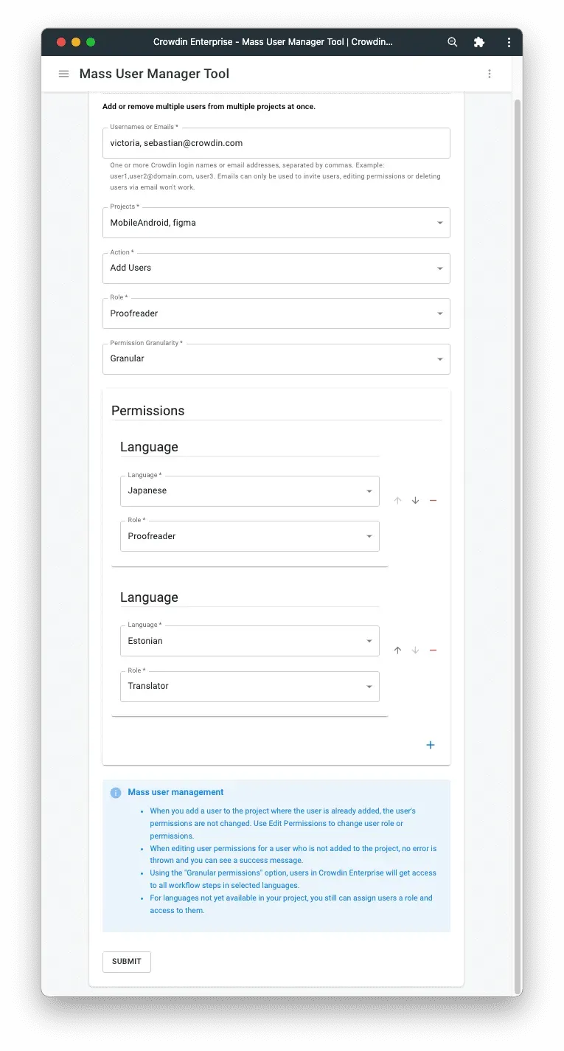564x1051 pixels.
Task: Click the SUBMIT button
Action: point(126,962)
